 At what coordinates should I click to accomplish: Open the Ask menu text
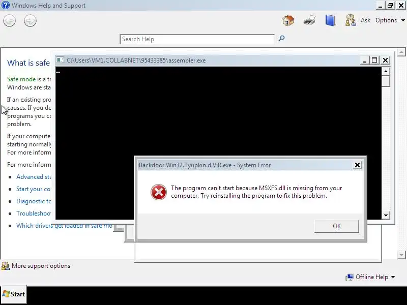coord(365,20)
